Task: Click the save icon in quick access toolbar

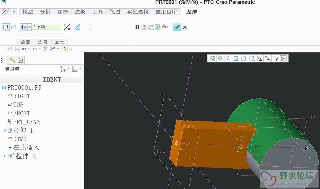Action: point(17,49)
